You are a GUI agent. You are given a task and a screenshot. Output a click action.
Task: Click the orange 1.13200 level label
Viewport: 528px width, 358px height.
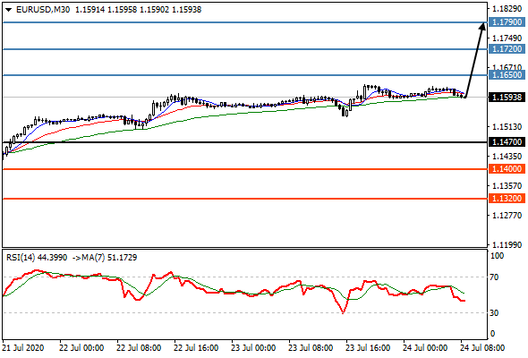coord(507,199)
